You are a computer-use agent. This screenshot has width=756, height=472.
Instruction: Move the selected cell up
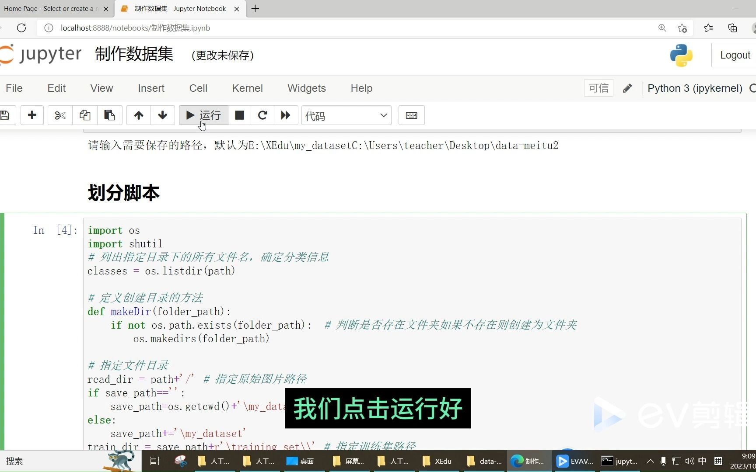pyautogui.click(x=138, y=115)
